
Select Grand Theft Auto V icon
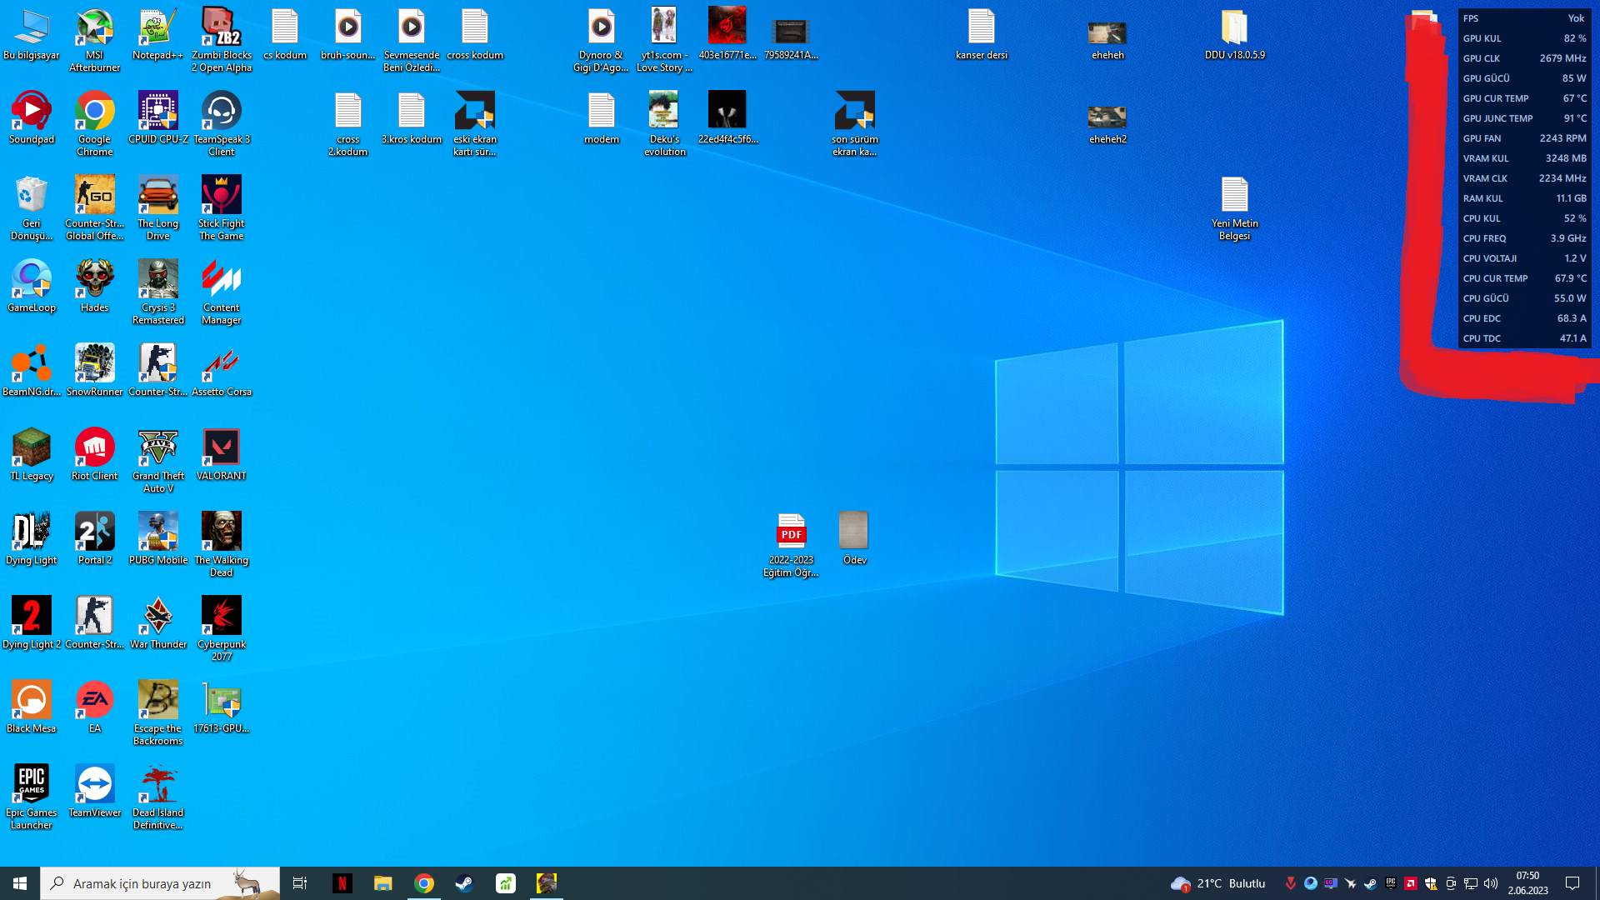[158, 460]
